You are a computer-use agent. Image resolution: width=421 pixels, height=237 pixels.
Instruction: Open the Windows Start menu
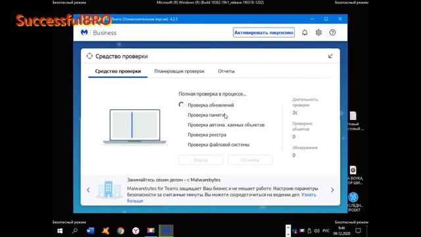[60, 231]
